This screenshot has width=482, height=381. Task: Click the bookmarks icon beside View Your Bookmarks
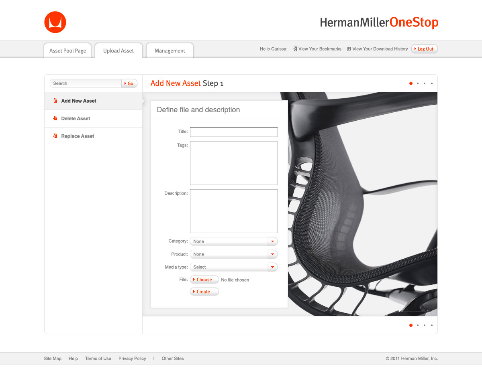(x=295, y=49)
